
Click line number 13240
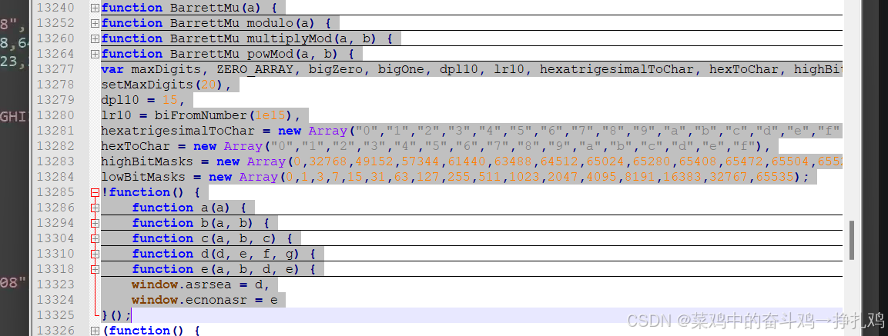(x=55, y=8)
